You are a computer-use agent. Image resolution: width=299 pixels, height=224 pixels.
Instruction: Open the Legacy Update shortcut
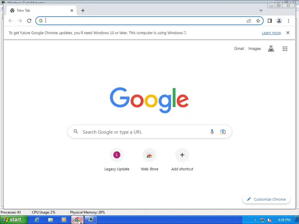[x=117, y=160]
